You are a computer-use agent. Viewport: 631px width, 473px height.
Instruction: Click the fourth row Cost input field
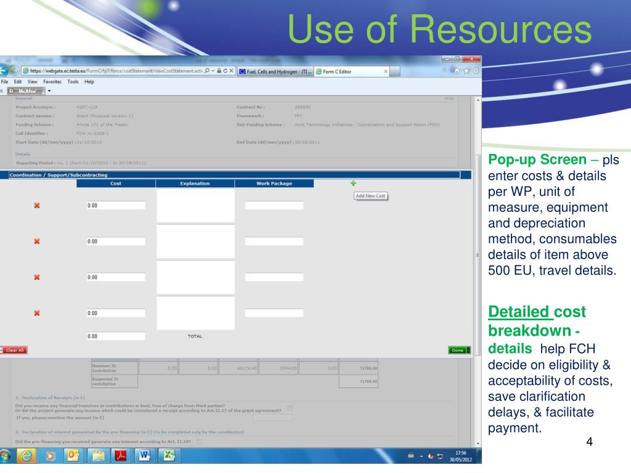click(x=116, y=313)
